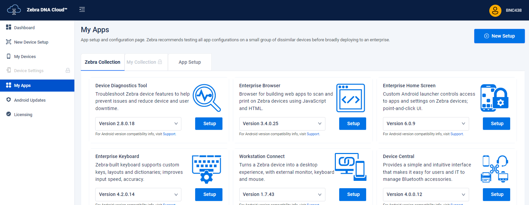Click the Device Central title
This screenshot has height=205, width=529.
click(x=398, y=156)
